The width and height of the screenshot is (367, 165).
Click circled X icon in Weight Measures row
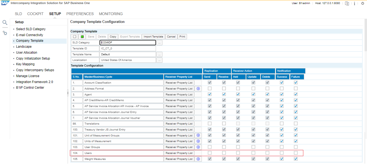198,159
